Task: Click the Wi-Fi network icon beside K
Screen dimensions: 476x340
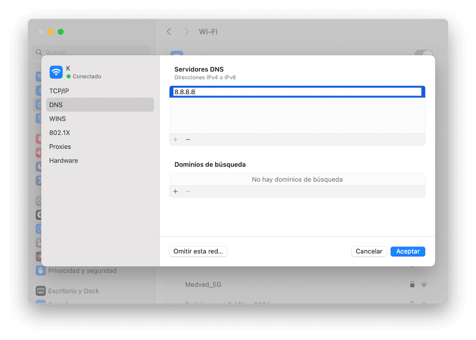Action: 56,72
